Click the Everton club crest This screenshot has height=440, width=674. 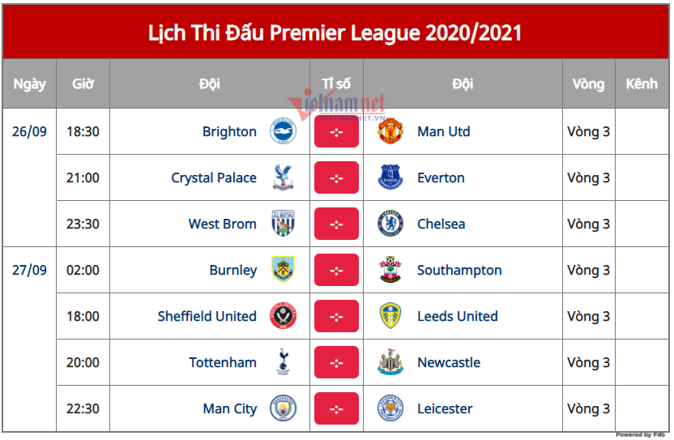coord(390,178)
